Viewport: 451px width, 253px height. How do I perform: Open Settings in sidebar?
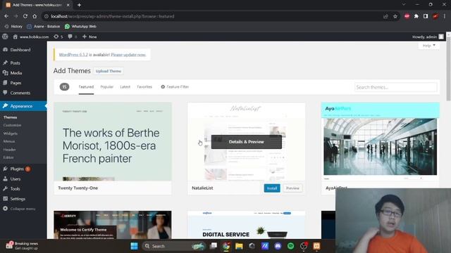pyautogui.click(x=18, y=199)
